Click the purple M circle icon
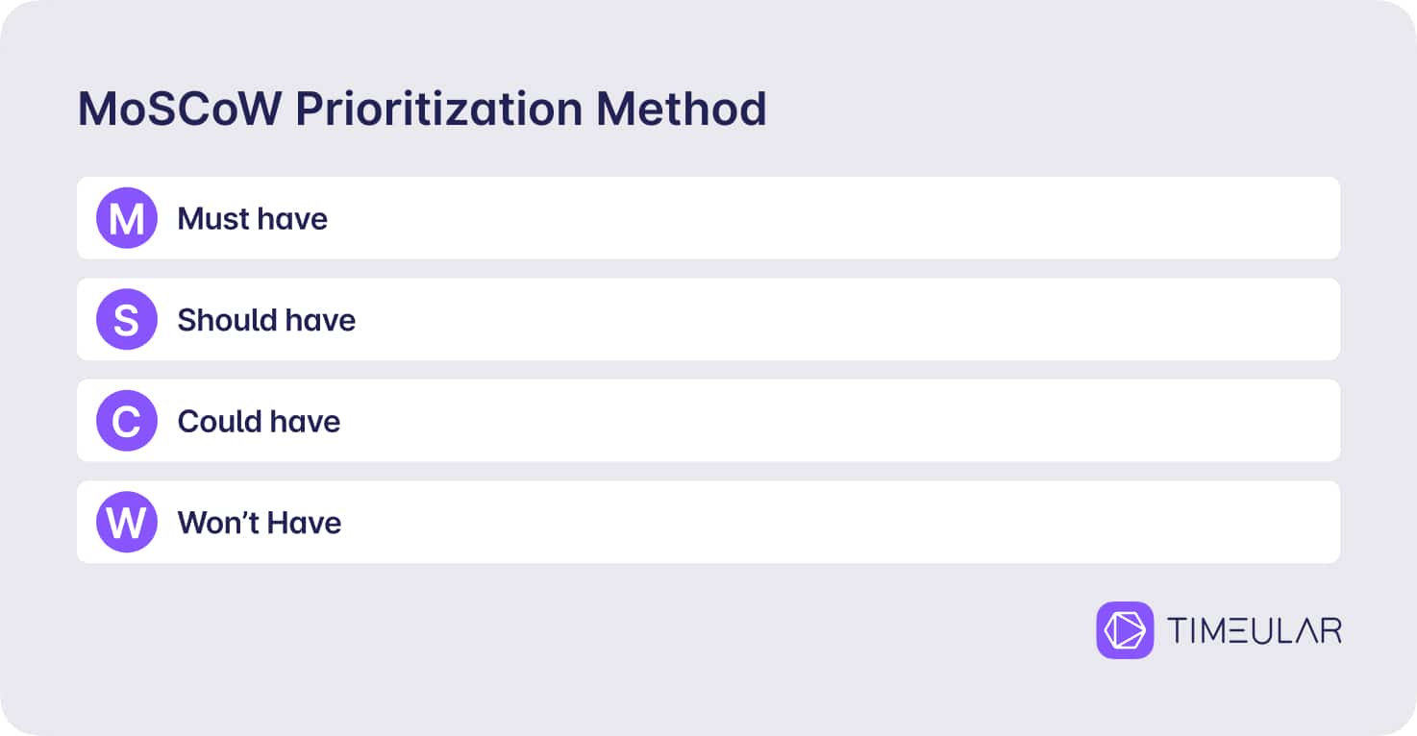Image resolution: width=1417 pixels, height=736 pixels. 126,218
